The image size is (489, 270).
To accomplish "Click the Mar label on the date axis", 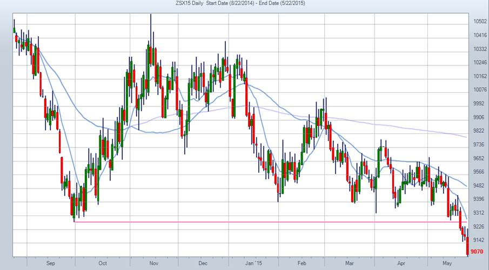I will click(350, 264).
